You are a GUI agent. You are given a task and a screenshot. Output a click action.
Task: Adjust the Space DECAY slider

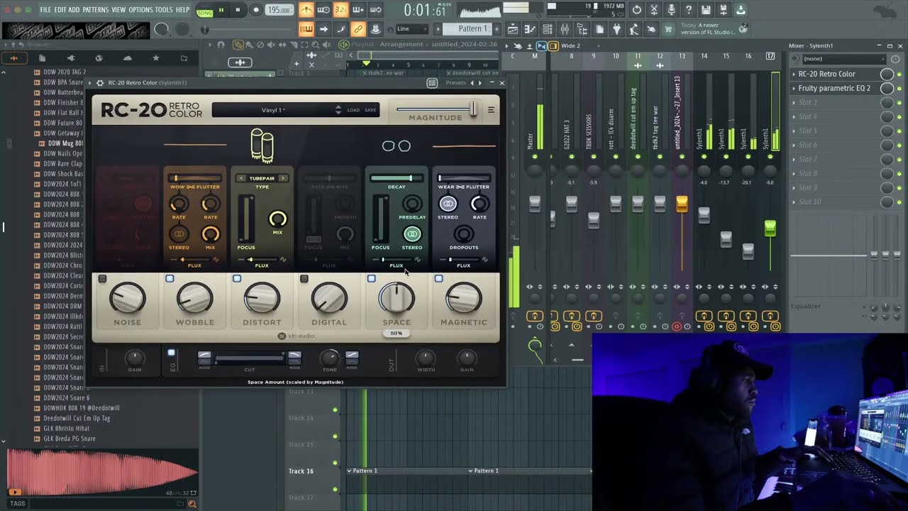397,178
